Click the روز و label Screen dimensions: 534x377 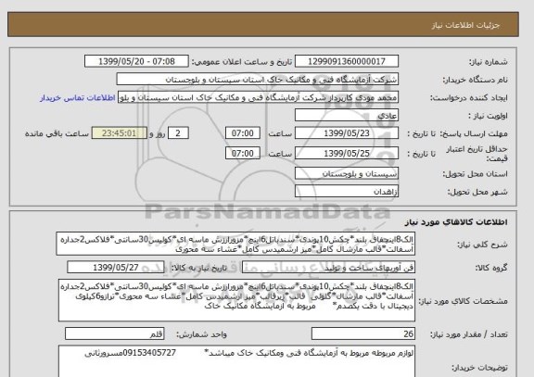coord(158,133)
